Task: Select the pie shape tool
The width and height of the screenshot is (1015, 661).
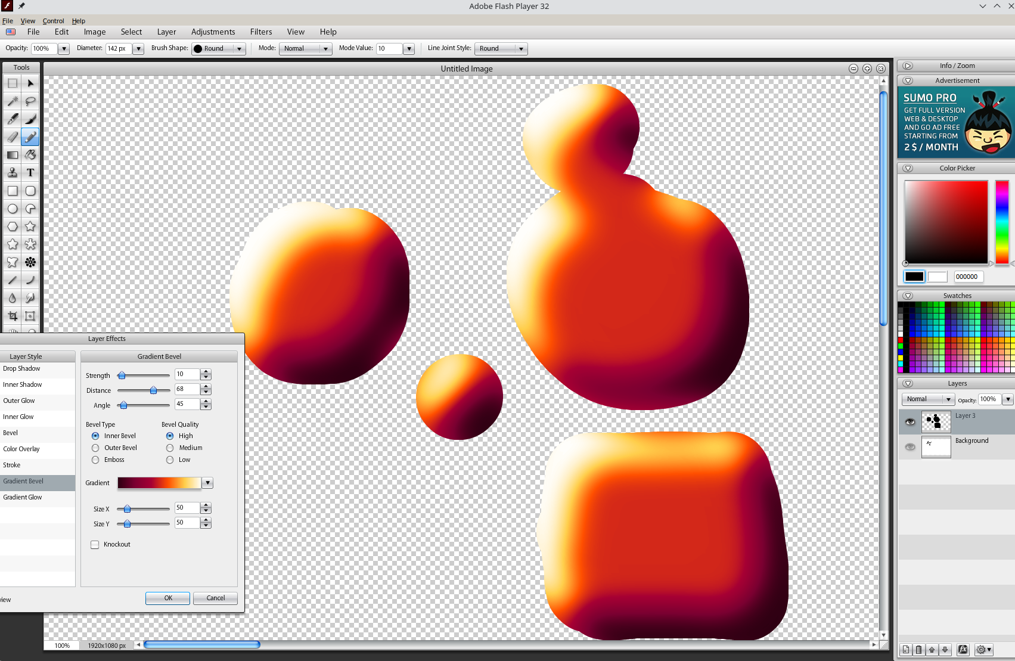Action: [30, 209]
